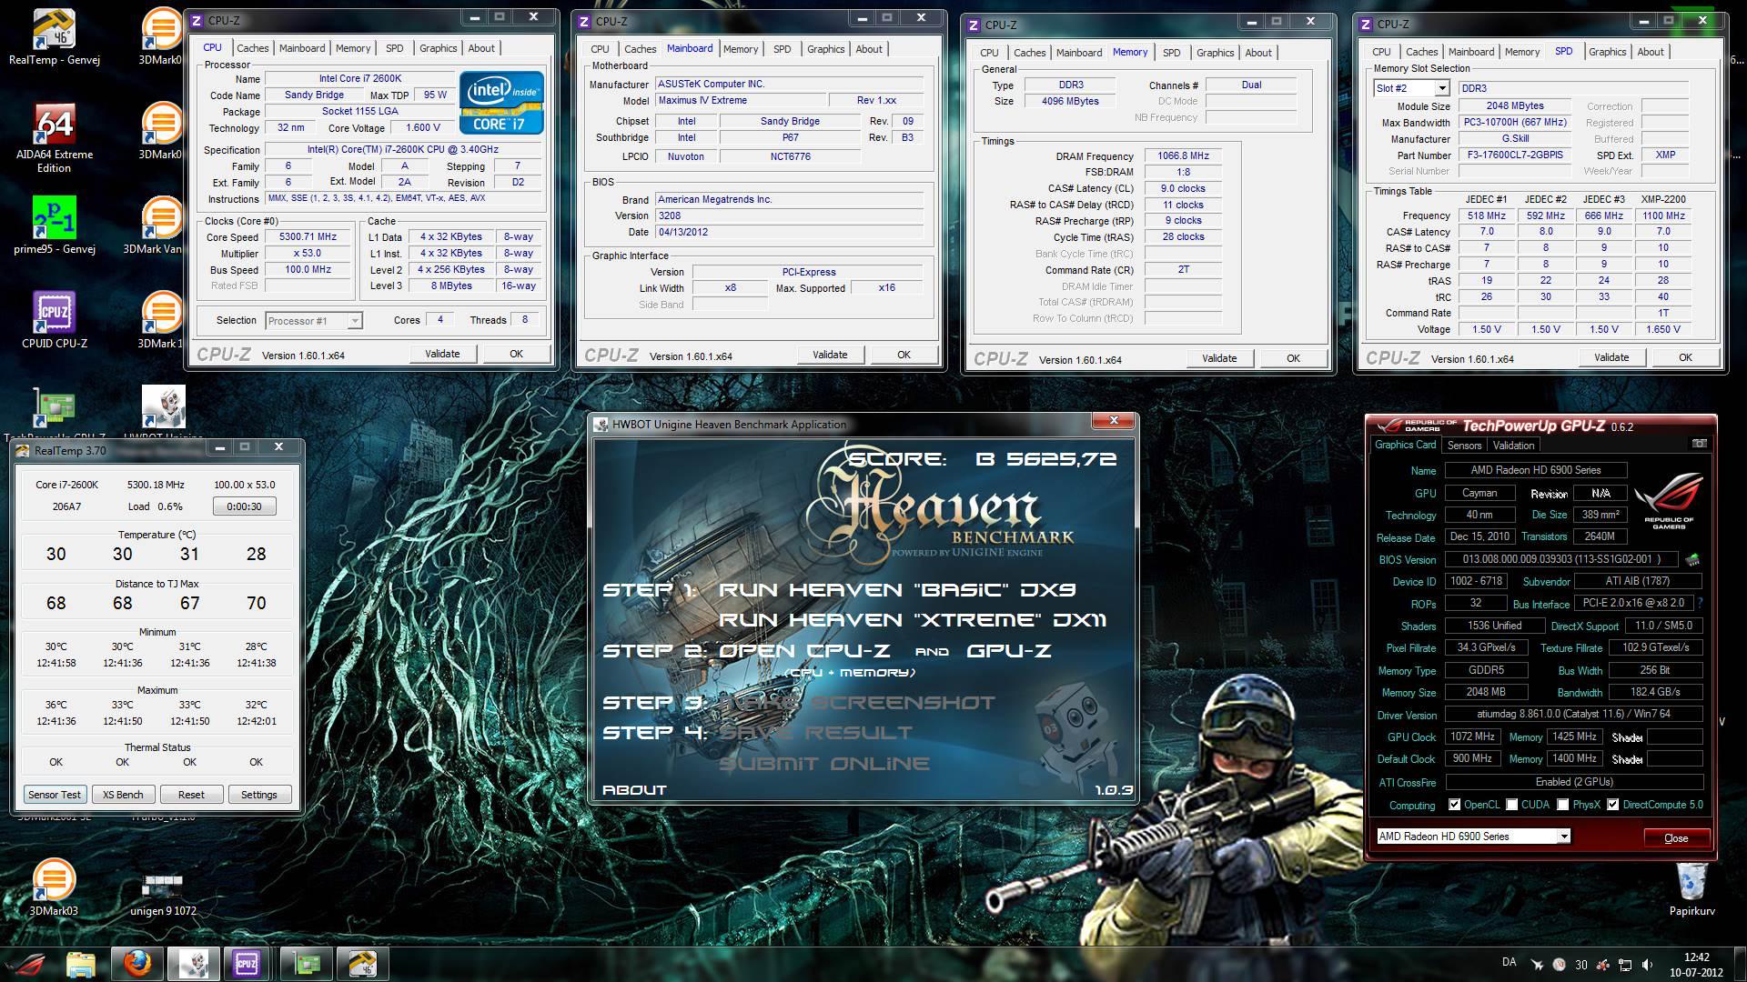Click Validate in first CPU-Z window
The width and height of the screenshot is (1747, 982).
click(x=442, y=354)
